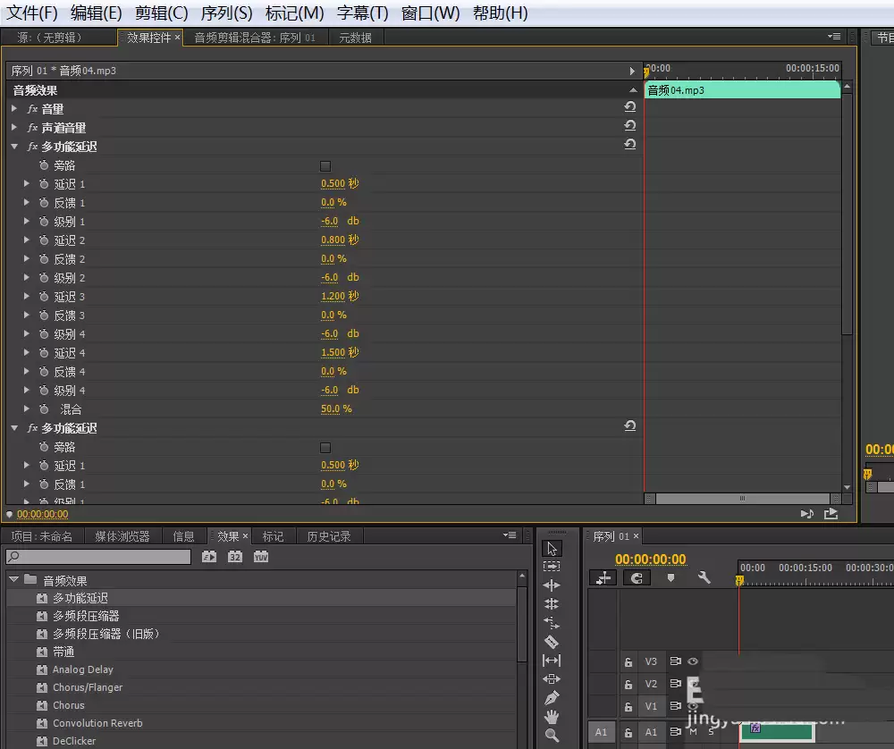Toggle 旁路 checkbox of first 多功能延迟
Viewport: 894px width, 749px height.
(325, 166)
